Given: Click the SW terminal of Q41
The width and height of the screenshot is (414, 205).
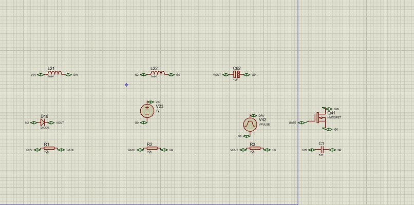Looking at the screenshot, I should click(329, 109).
